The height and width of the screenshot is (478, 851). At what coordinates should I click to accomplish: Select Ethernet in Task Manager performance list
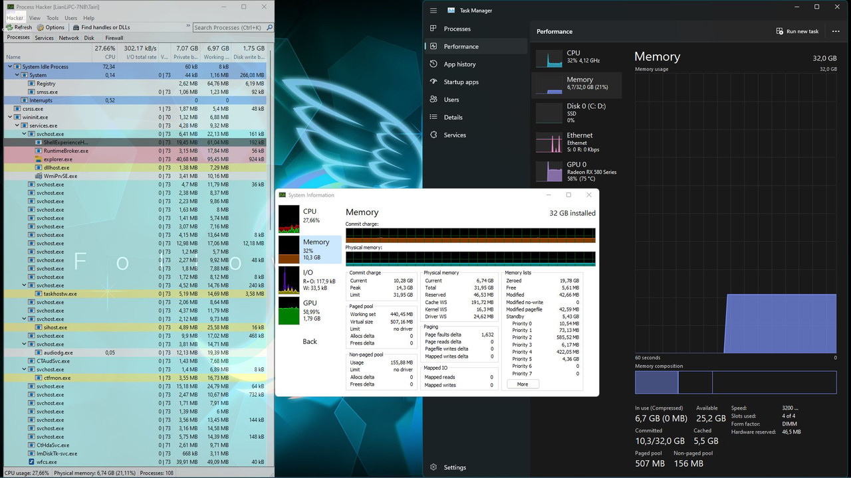coord(577,142)
